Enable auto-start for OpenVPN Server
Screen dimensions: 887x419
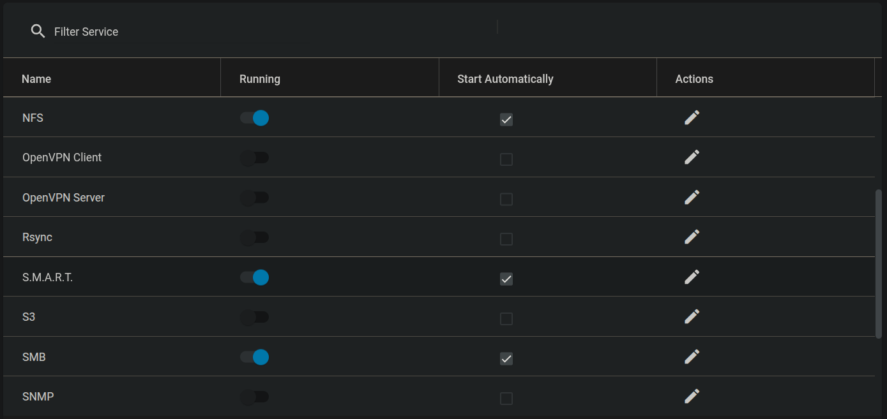(506, 199)
